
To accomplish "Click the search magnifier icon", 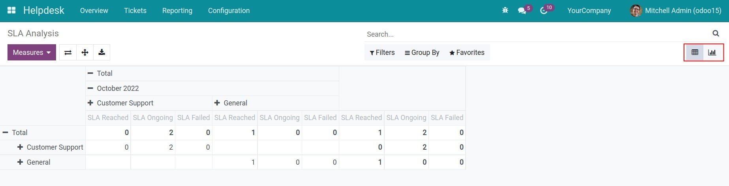I will 716,34.
